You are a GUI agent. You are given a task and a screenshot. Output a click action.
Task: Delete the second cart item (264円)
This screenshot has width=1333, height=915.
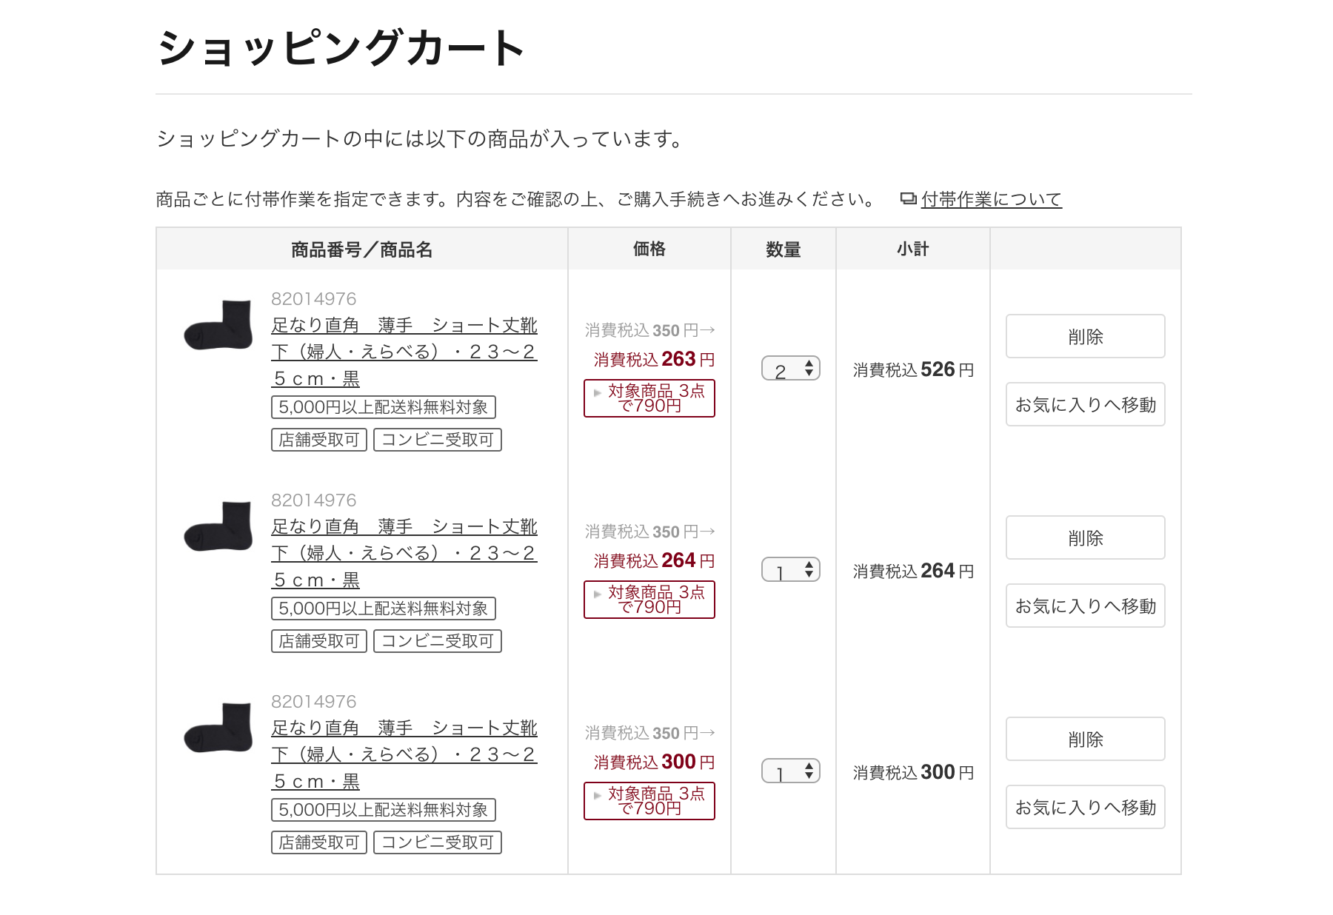(x=1085, y=538)
